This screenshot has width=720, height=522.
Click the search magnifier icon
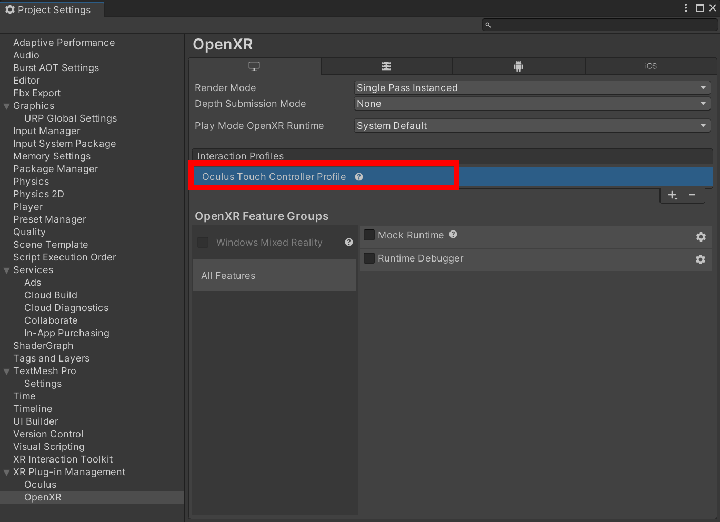pyautogui.click(x=488, y=25)
